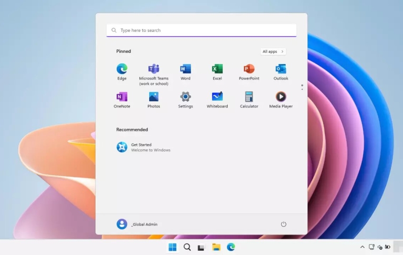Open Settings gear in pinned apps
The height and width of the screenshot is (255, 403).
tap(185, 97)
